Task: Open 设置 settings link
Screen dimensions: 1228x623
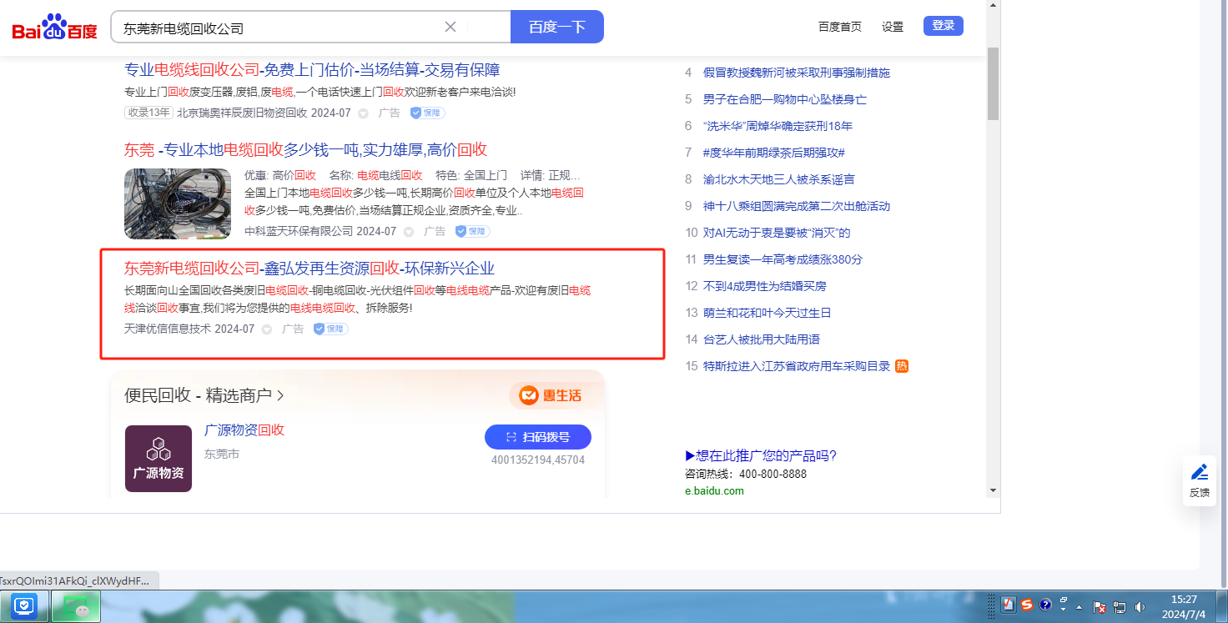Action: pos(893,27)
